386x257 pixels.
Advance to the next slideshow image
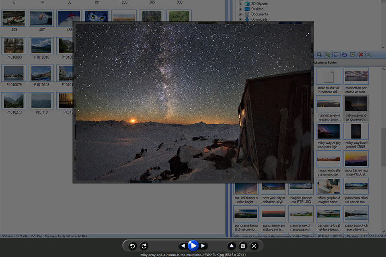coord(203,246)
